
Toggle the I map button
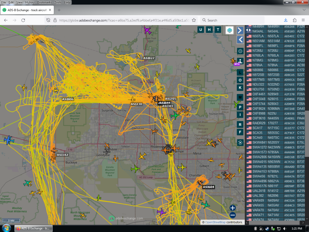point(240,114)
